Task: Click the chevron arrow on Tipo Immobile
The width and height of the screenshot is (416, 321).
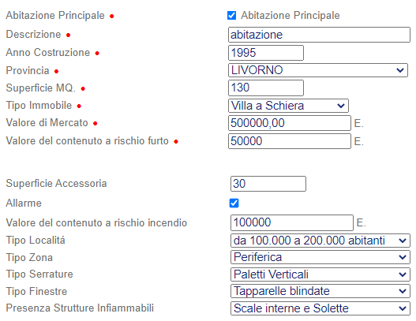Action: coord(341,106)
